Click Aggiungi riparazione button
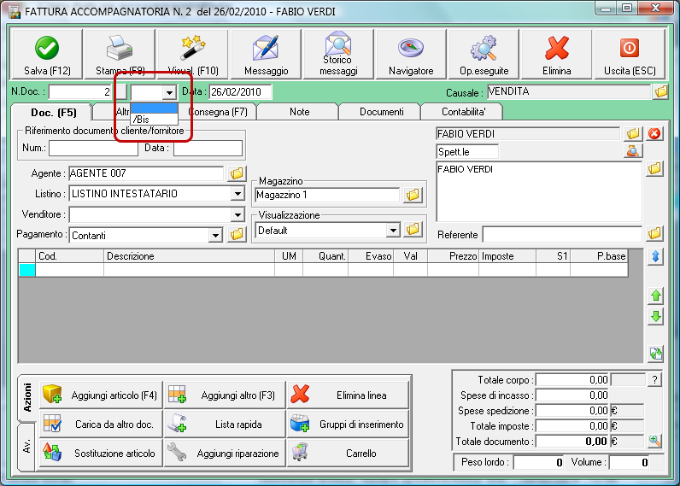680x486 pixels. [x=225, y=453]
